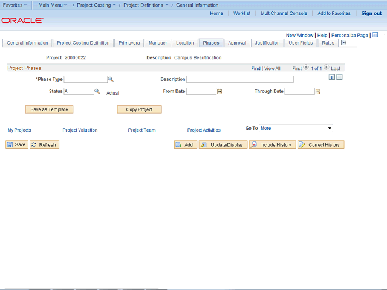Viewport: 387px width, 290px height.
Task: Show next row arrow in Project Phases
Action: (x=326, y=67)
